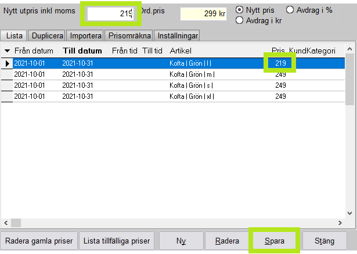357x254 pixels.
Task: Click the Radera gamla priser button
Action: click(38, 240)
